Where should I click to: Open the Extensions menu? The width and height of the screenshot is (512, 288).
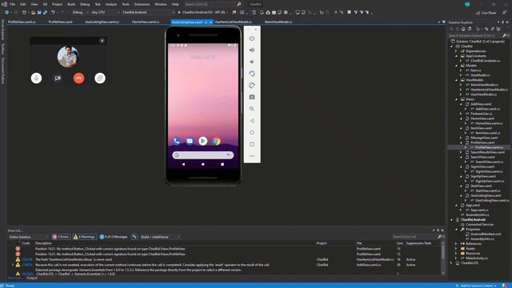point(142,4)
